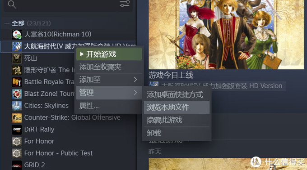Select 隐藏此游戏 submenu entry
The width and height of the screenshot is (307, 170).
click(x=177, y=120)
